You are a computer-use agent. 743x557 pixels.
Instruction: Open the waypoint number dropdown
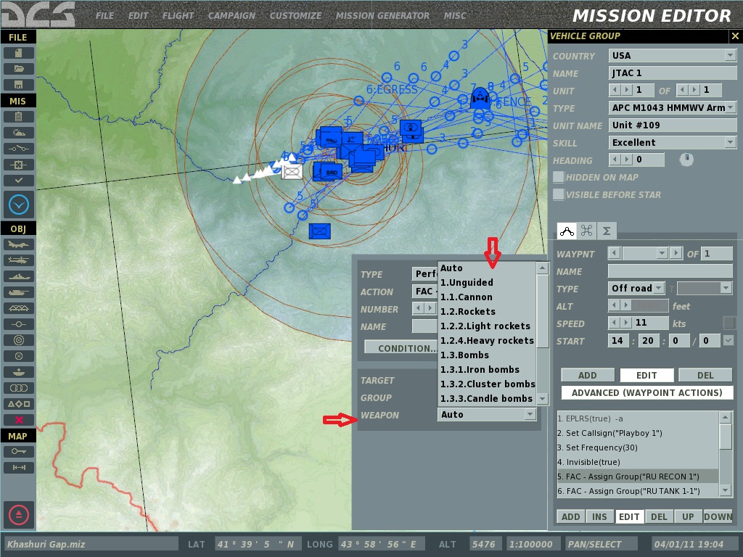(x=662, y=253)
